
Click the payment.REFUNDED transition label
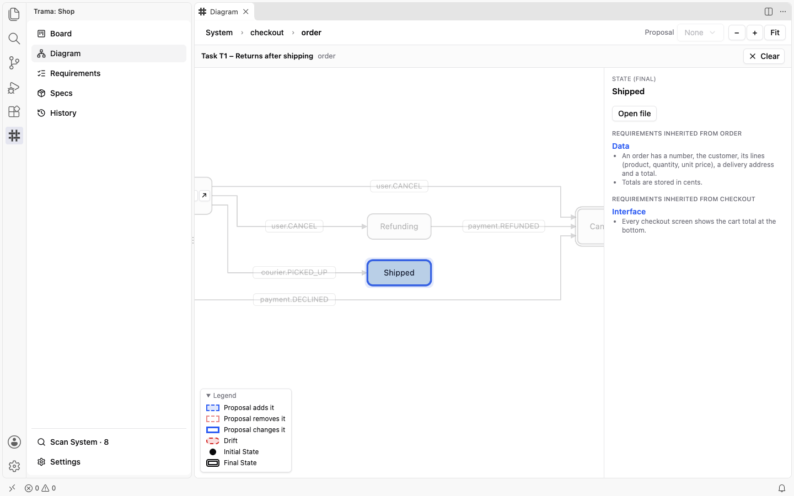point(503,226)
